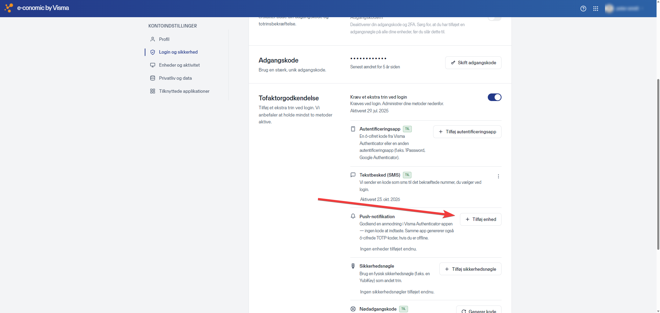This screenshot has height=313, width=660.
Task: Click the e-conomic by Visma logo
Action: 37,8
